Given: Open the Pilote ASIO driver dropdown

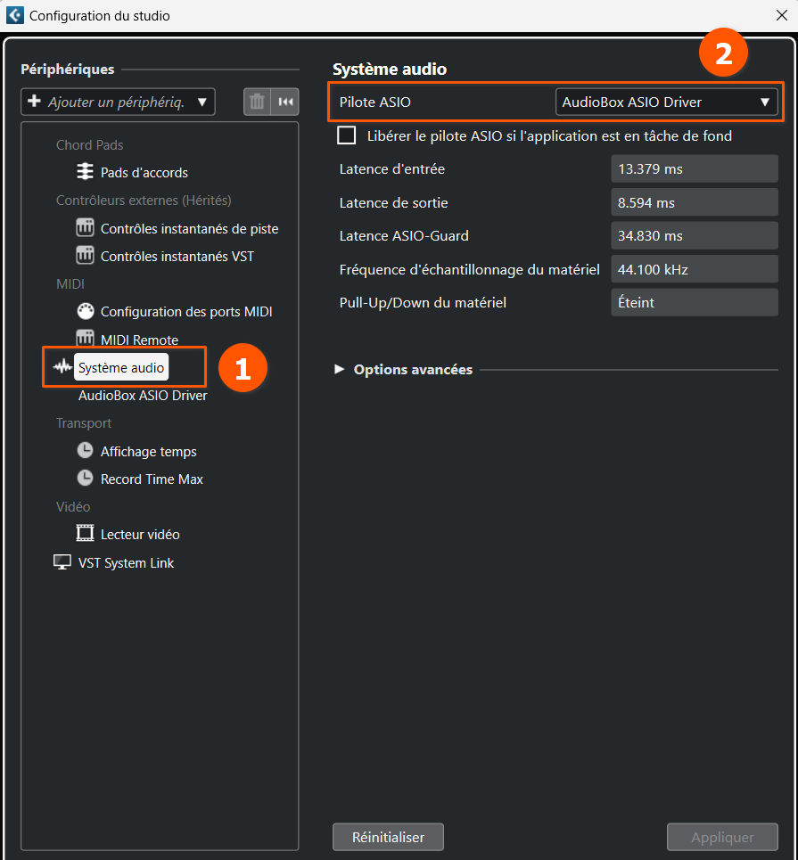Looking at the screenshot, I should (x=666, y=102).
